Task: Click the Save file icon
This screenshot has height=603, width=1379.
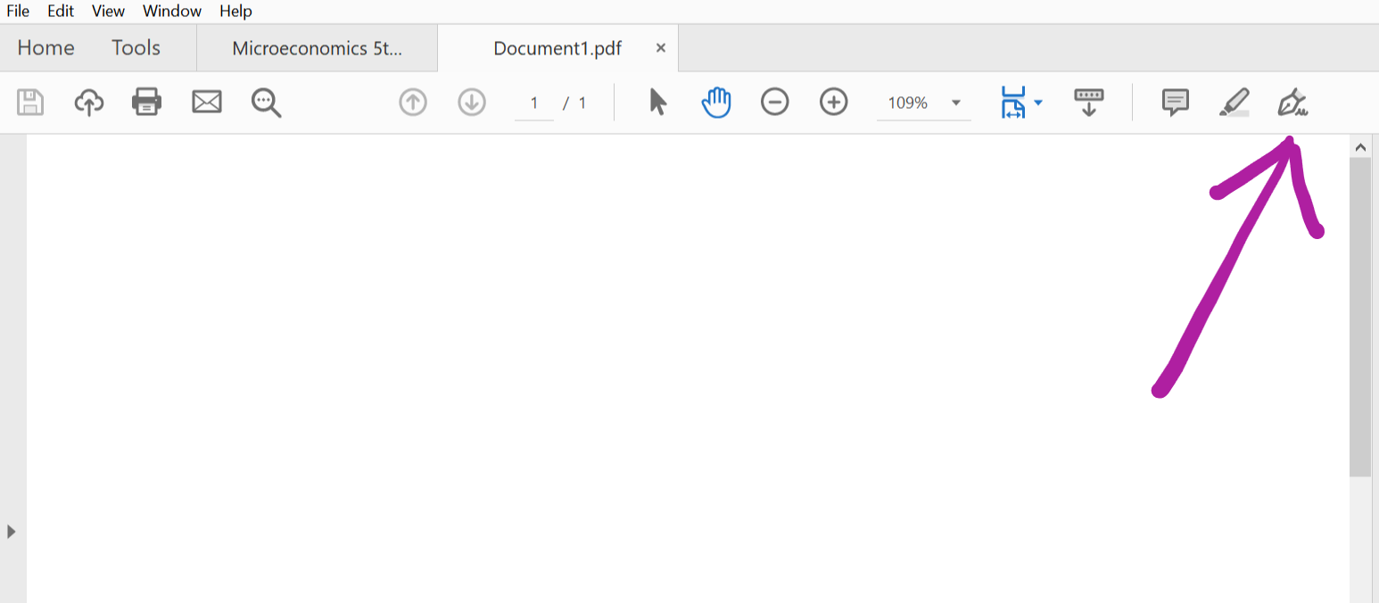Action: (x=30, y=102)
